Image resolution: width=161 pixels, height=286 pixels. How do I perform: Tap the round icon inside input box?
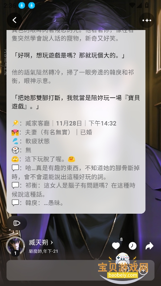(x=143, y=270)
